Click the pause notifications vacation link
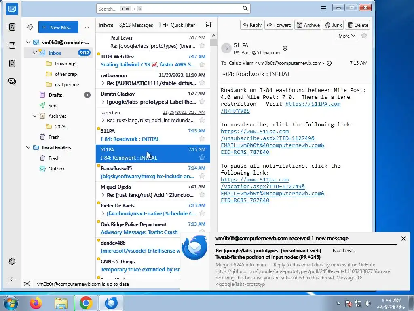Screen dimensions: 414x311 pos(272,190)
